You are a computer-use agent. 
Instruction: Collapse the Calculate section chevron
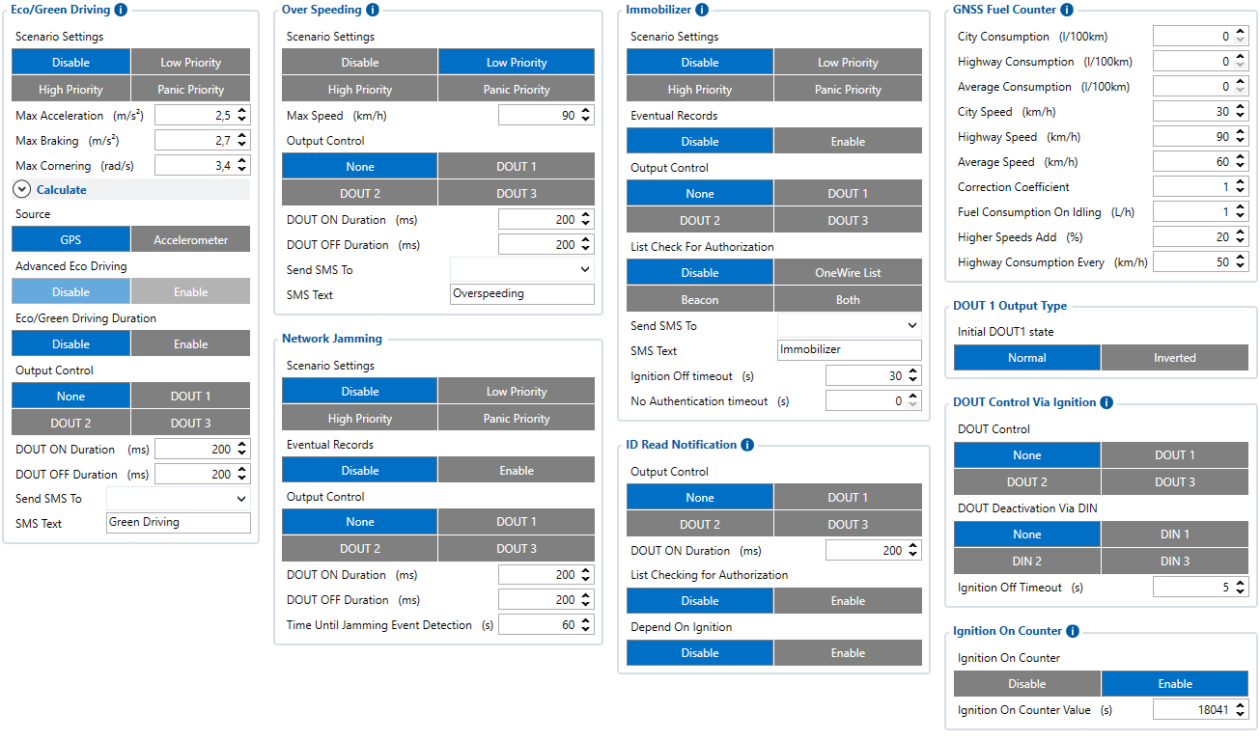pos(22,190)
